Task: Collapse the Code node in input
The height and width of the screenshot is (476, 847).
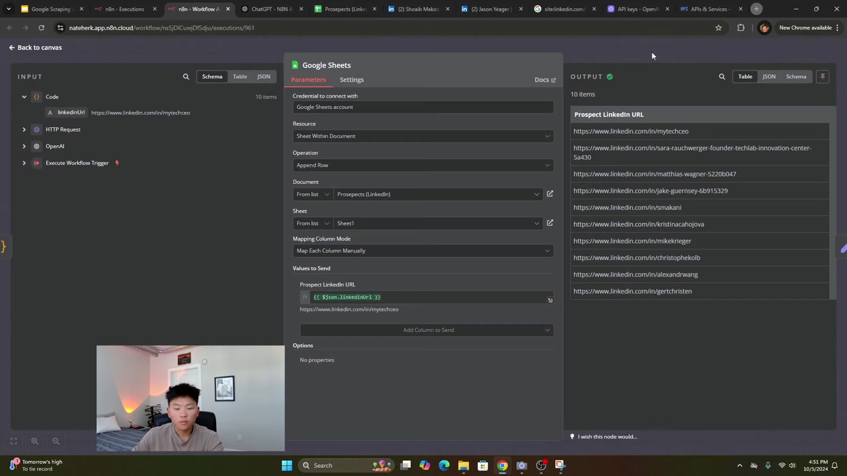Action: coord(24,97)
